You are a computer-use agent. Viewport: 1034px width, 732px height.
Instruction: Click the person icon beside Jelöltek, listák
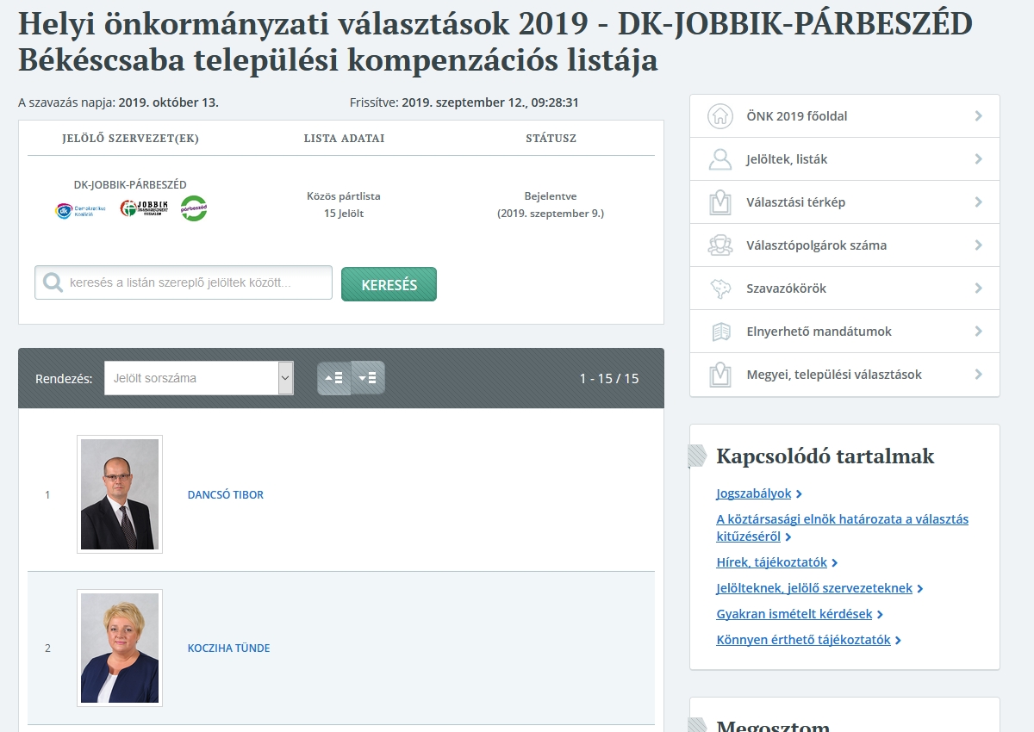pyautogui.click(x=720, y=159)
